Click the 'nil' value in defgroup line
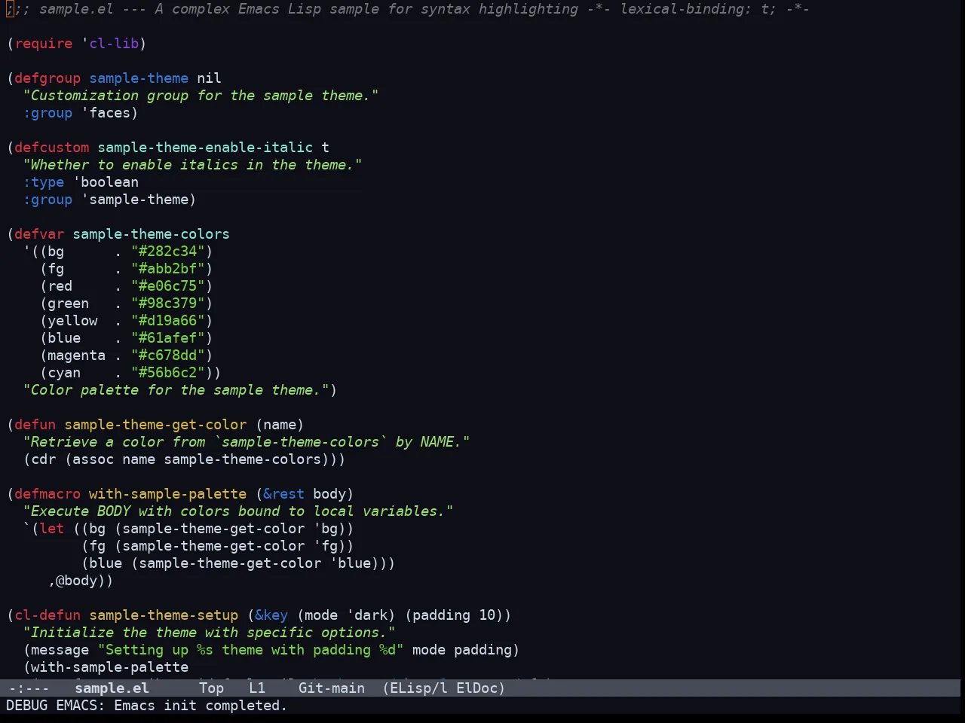The width and height of the screenshot is (965, 723). pyautogui.click(x=209, y=78)
